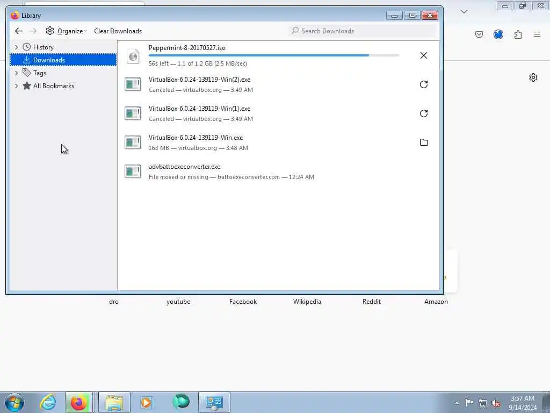Select Tags in the sidebar

pyautogui.click(x=40, y=73)
